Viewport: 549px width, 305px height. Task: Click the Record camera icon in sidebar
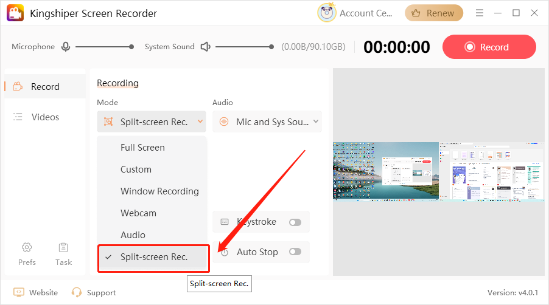click(18, 86)
